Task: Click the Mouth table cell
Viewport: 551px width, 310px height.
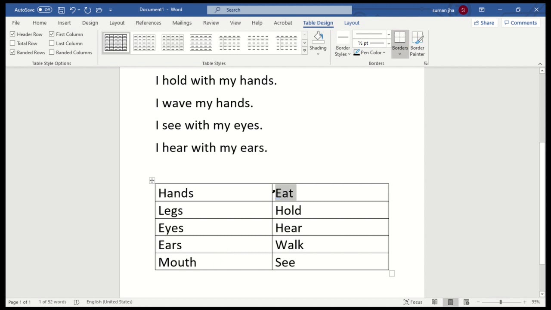Action: [214, 262]
